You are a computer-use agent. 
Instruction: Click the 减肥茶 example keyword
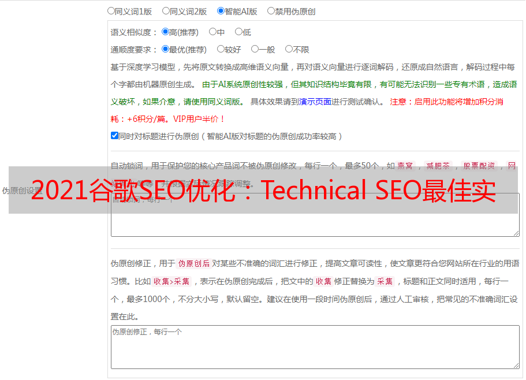tap(438, 166)
